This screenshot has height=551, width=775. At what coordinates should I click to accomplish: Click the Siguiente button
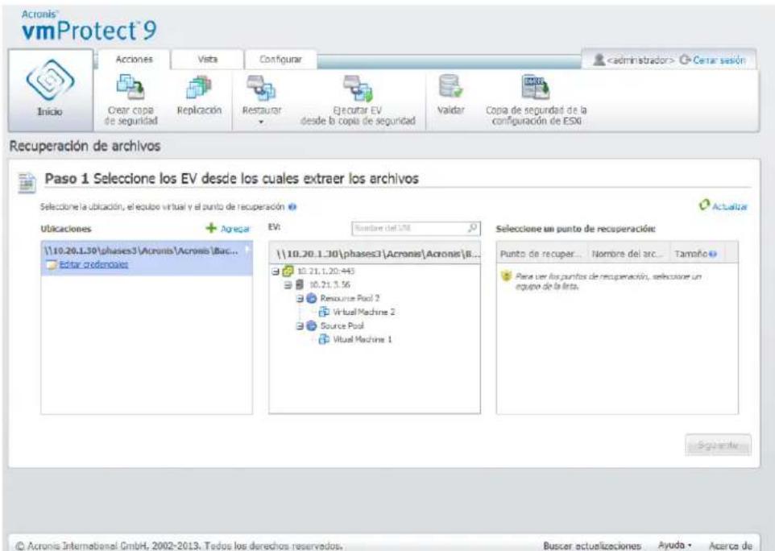(x=718, y=445)
